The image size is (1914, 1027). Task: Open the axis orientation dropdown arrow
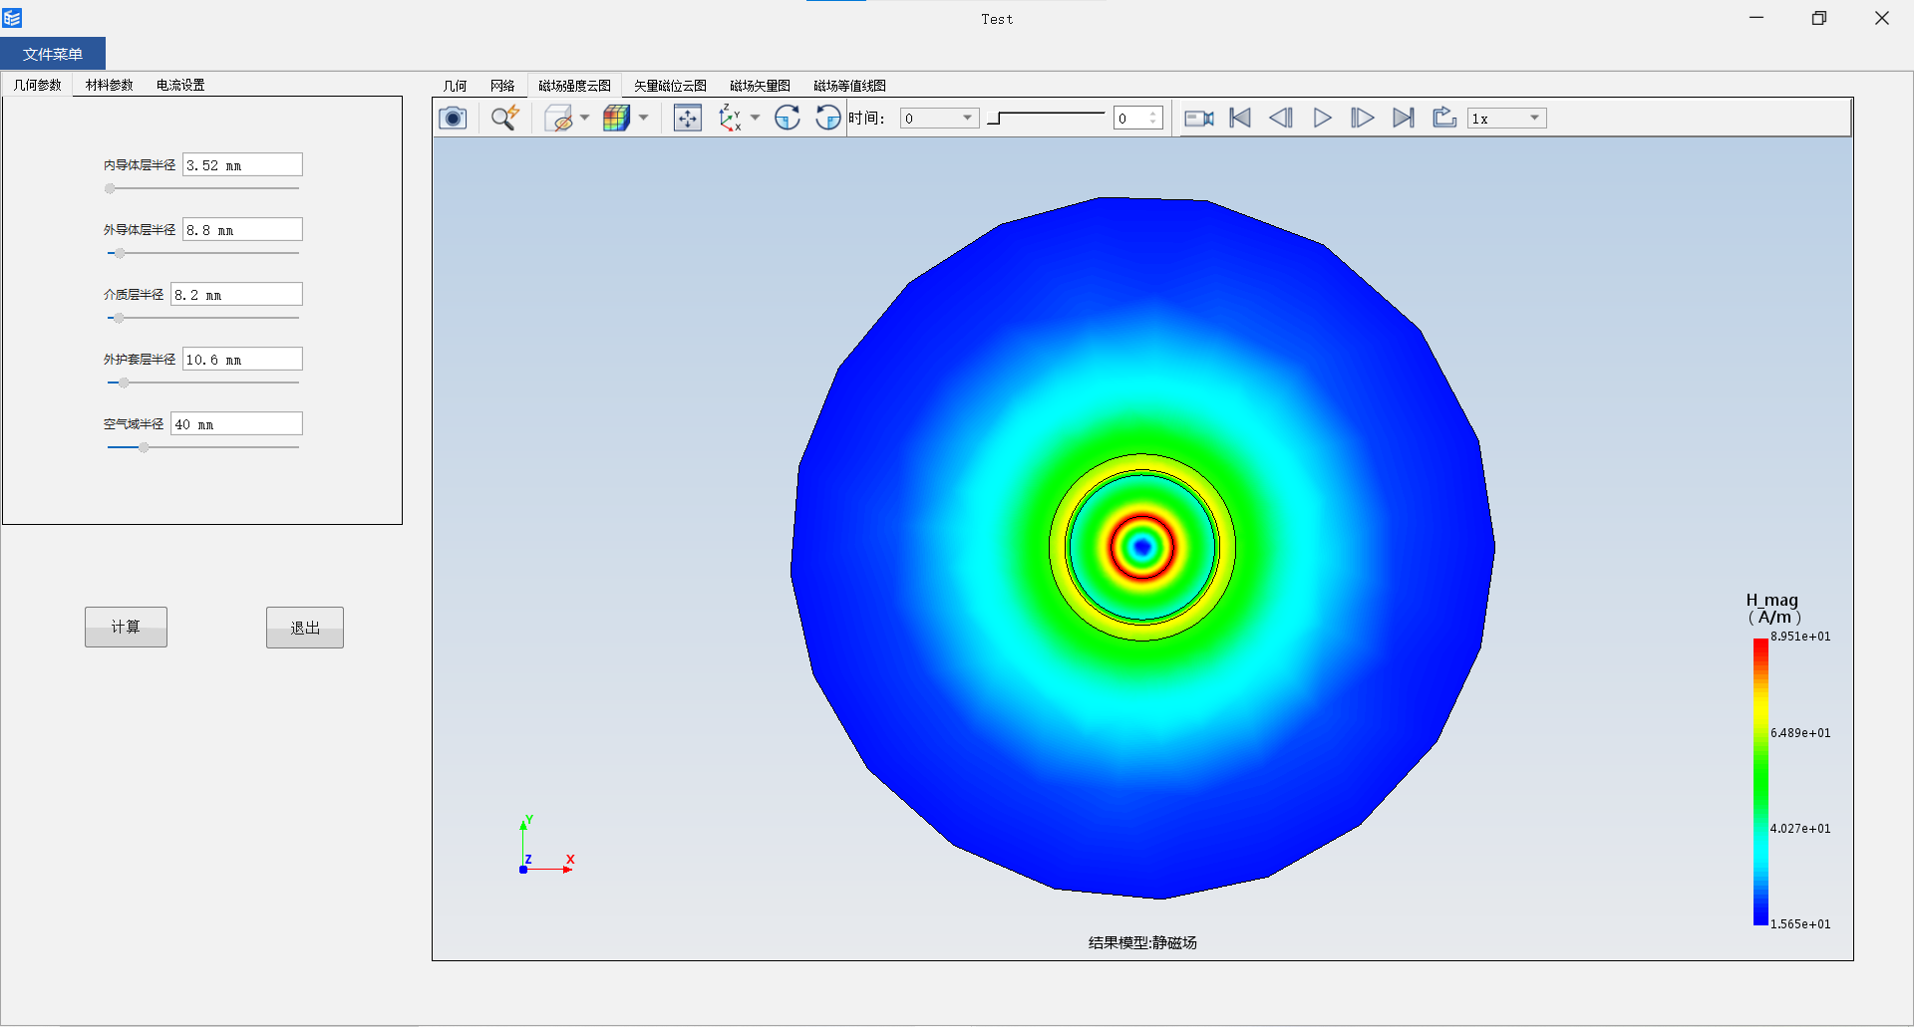[756, 119]
